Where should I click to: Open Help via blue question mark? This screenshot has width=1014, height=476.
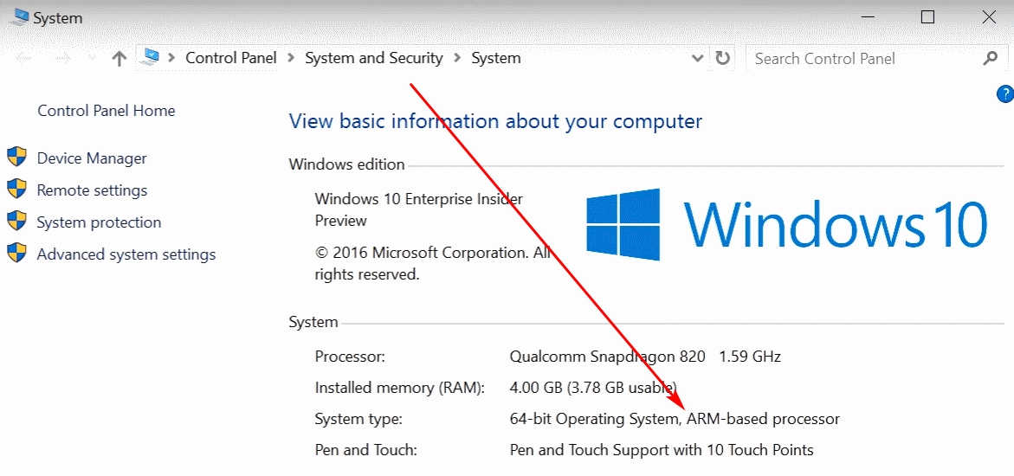coord(1004,93)
